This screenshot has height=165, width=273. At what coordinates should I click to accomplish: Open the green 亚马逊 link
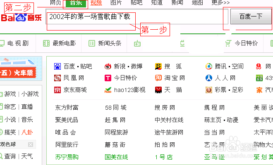click(215, 157)
